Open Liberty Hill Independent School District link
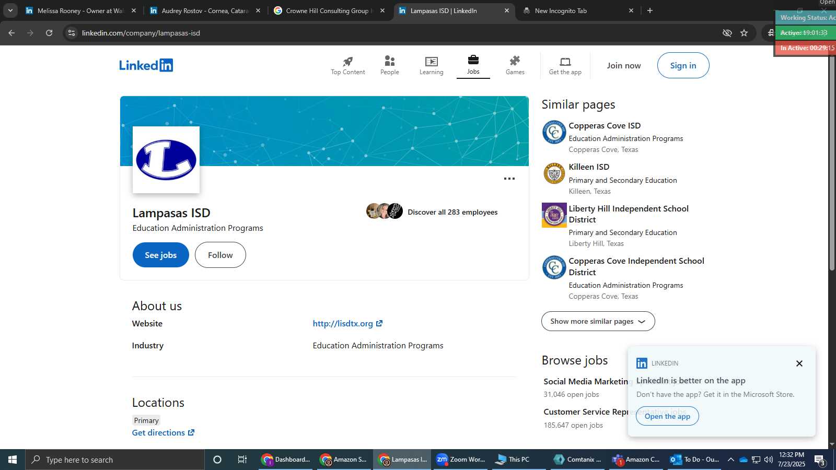This screenshot has width=836, height=470. [629, 214]
